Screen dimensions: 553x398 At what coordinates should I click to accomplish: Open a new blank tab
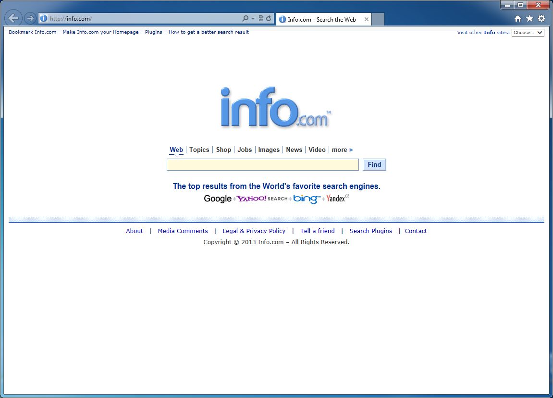[x=378, y=19]
